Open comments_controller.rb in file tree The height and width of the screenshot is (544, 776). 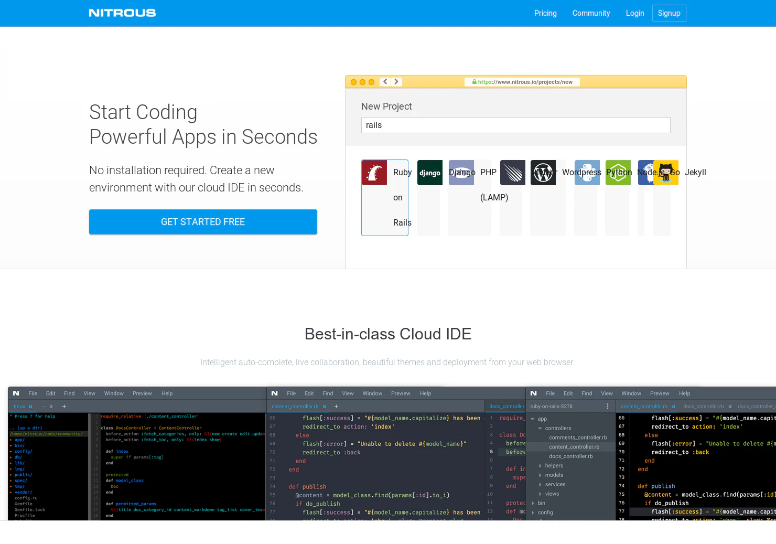tap(578, 438)
